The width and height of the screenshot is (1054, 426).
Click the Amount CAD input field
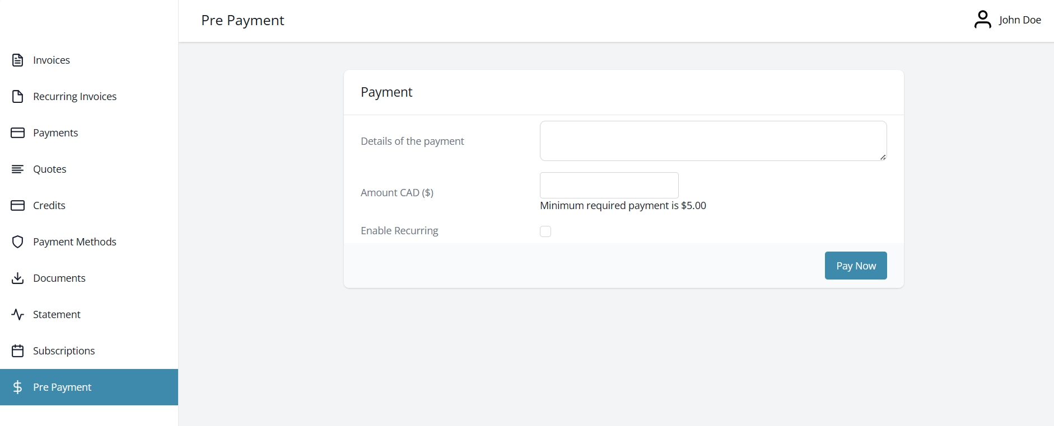pyautogui.click(x=608, y=185)
